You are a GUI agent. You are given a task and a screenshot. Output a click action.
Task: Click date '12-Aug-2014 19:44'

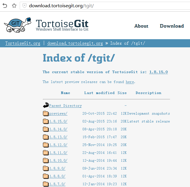point(99,161)
